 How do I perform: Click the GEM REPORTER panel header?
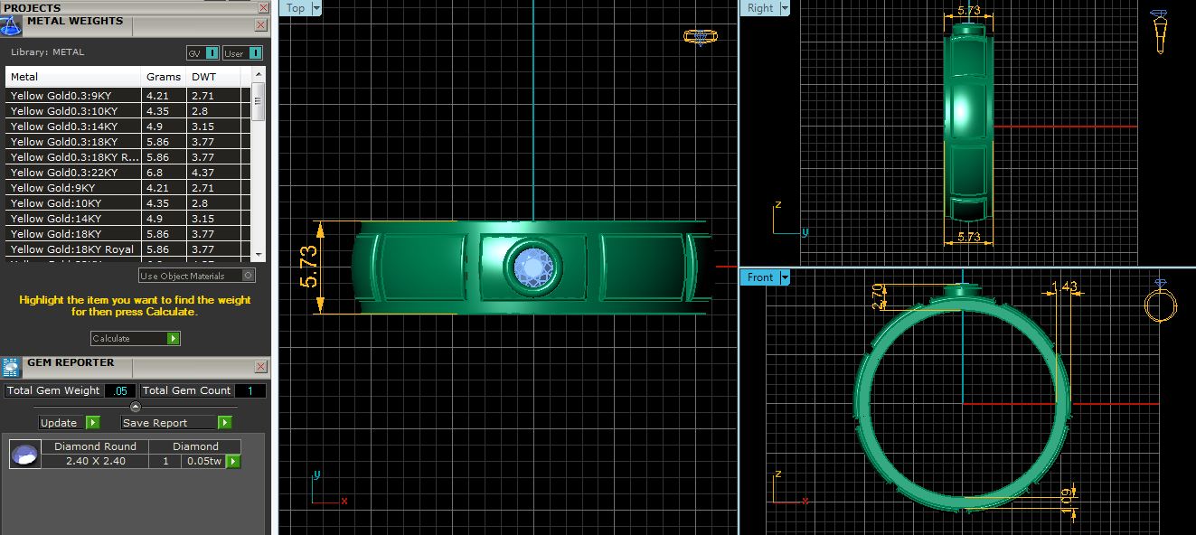click(71, 362)
